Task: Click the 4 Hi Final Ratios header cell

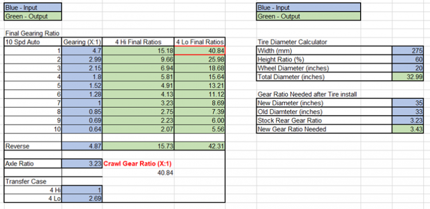Action: pos(138,42)
